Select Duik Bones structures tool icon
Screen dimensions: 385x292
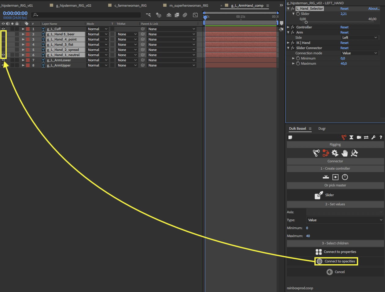[316, 153]
